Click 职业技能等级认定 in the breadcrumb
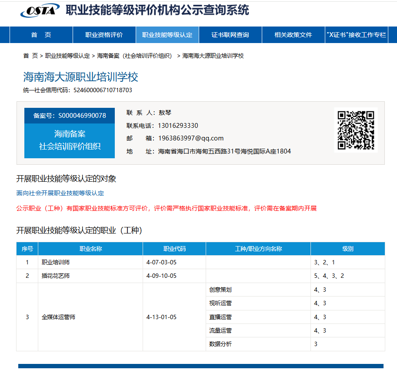Screen dimensions: 397x370 [67, 56]
